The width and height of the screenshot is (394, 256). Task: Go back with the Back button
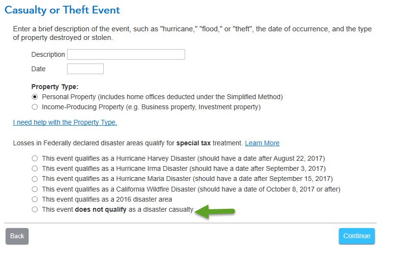pyautogui.click(x=17, y=236)
